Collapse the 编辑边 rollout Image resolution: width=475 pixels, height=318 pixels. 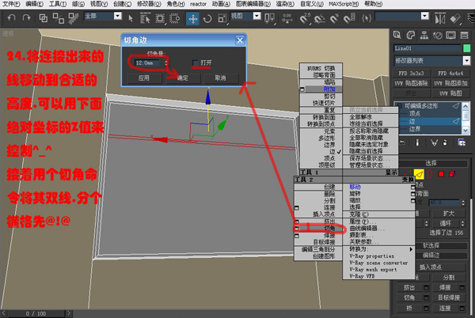point(431,256)
